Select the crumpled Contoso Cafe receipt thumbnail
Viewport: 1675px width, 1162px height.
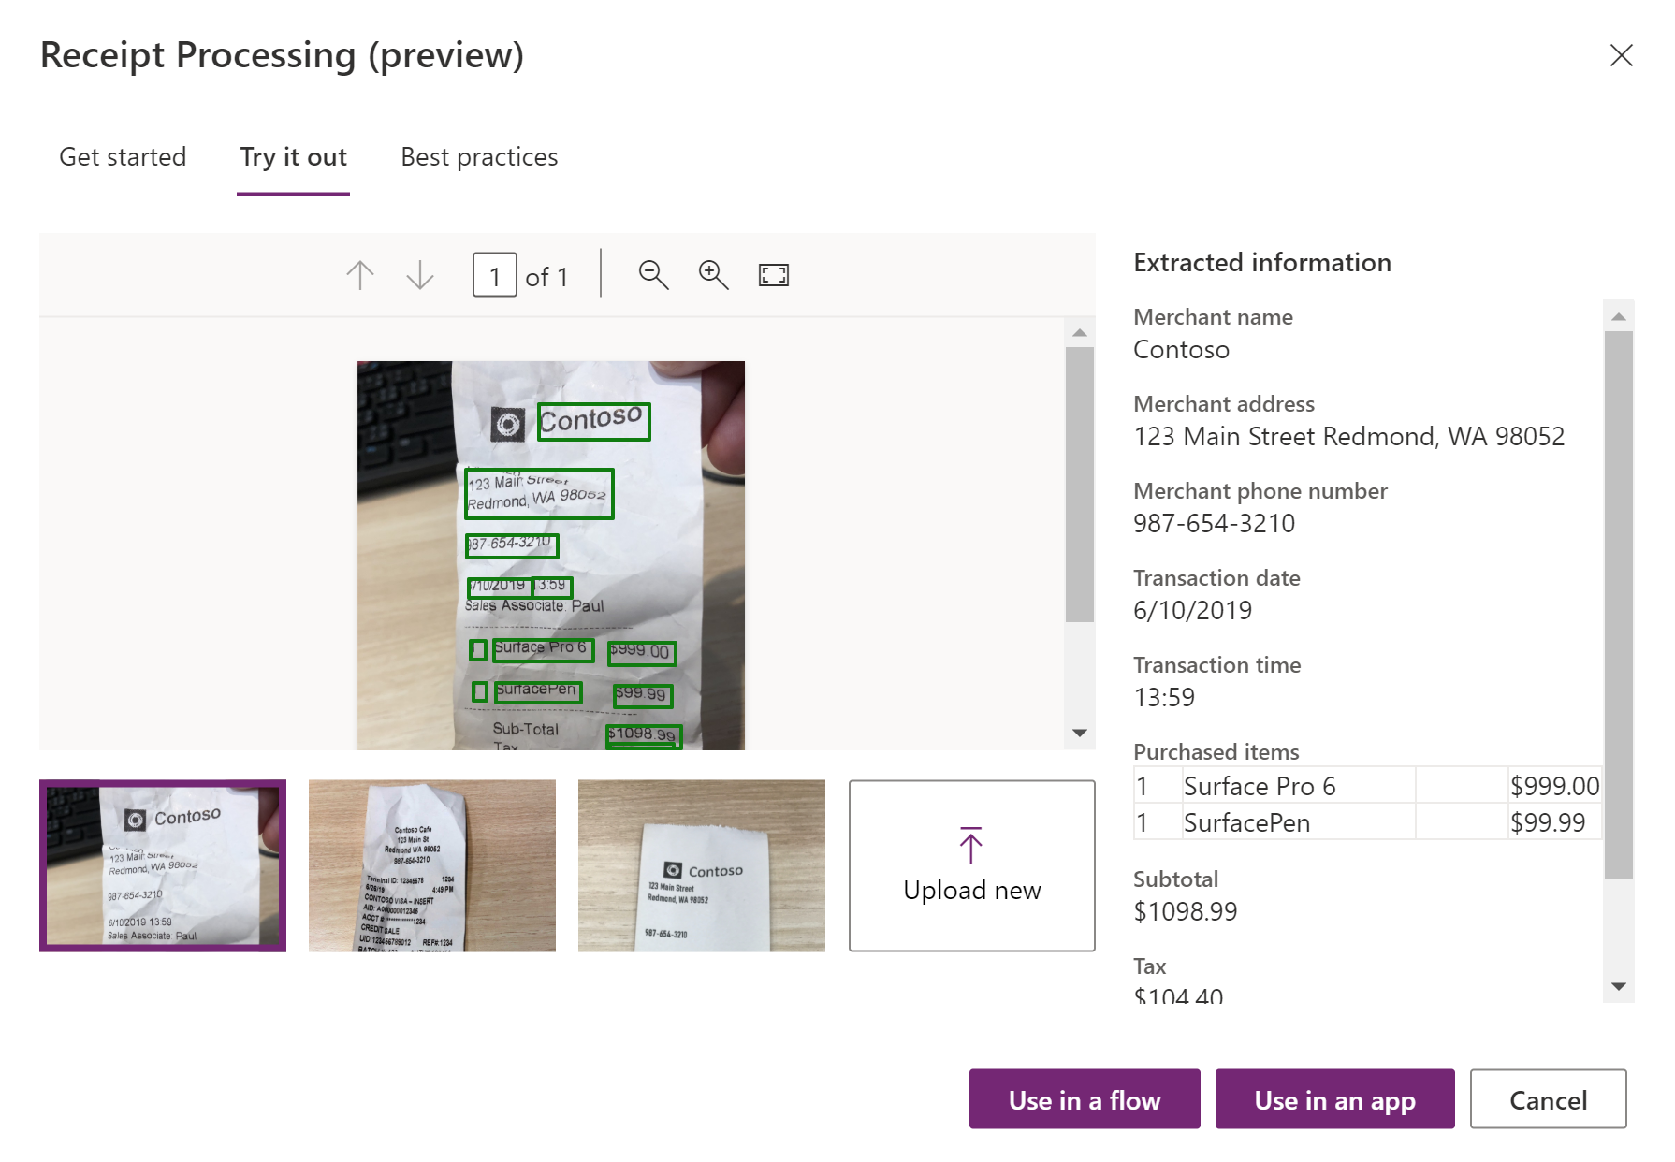tap(432, 865)
